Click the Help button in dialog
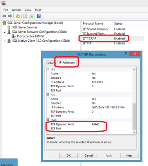Image resolution: width=148 pixels, height=166 pixels. pos(129,155)
